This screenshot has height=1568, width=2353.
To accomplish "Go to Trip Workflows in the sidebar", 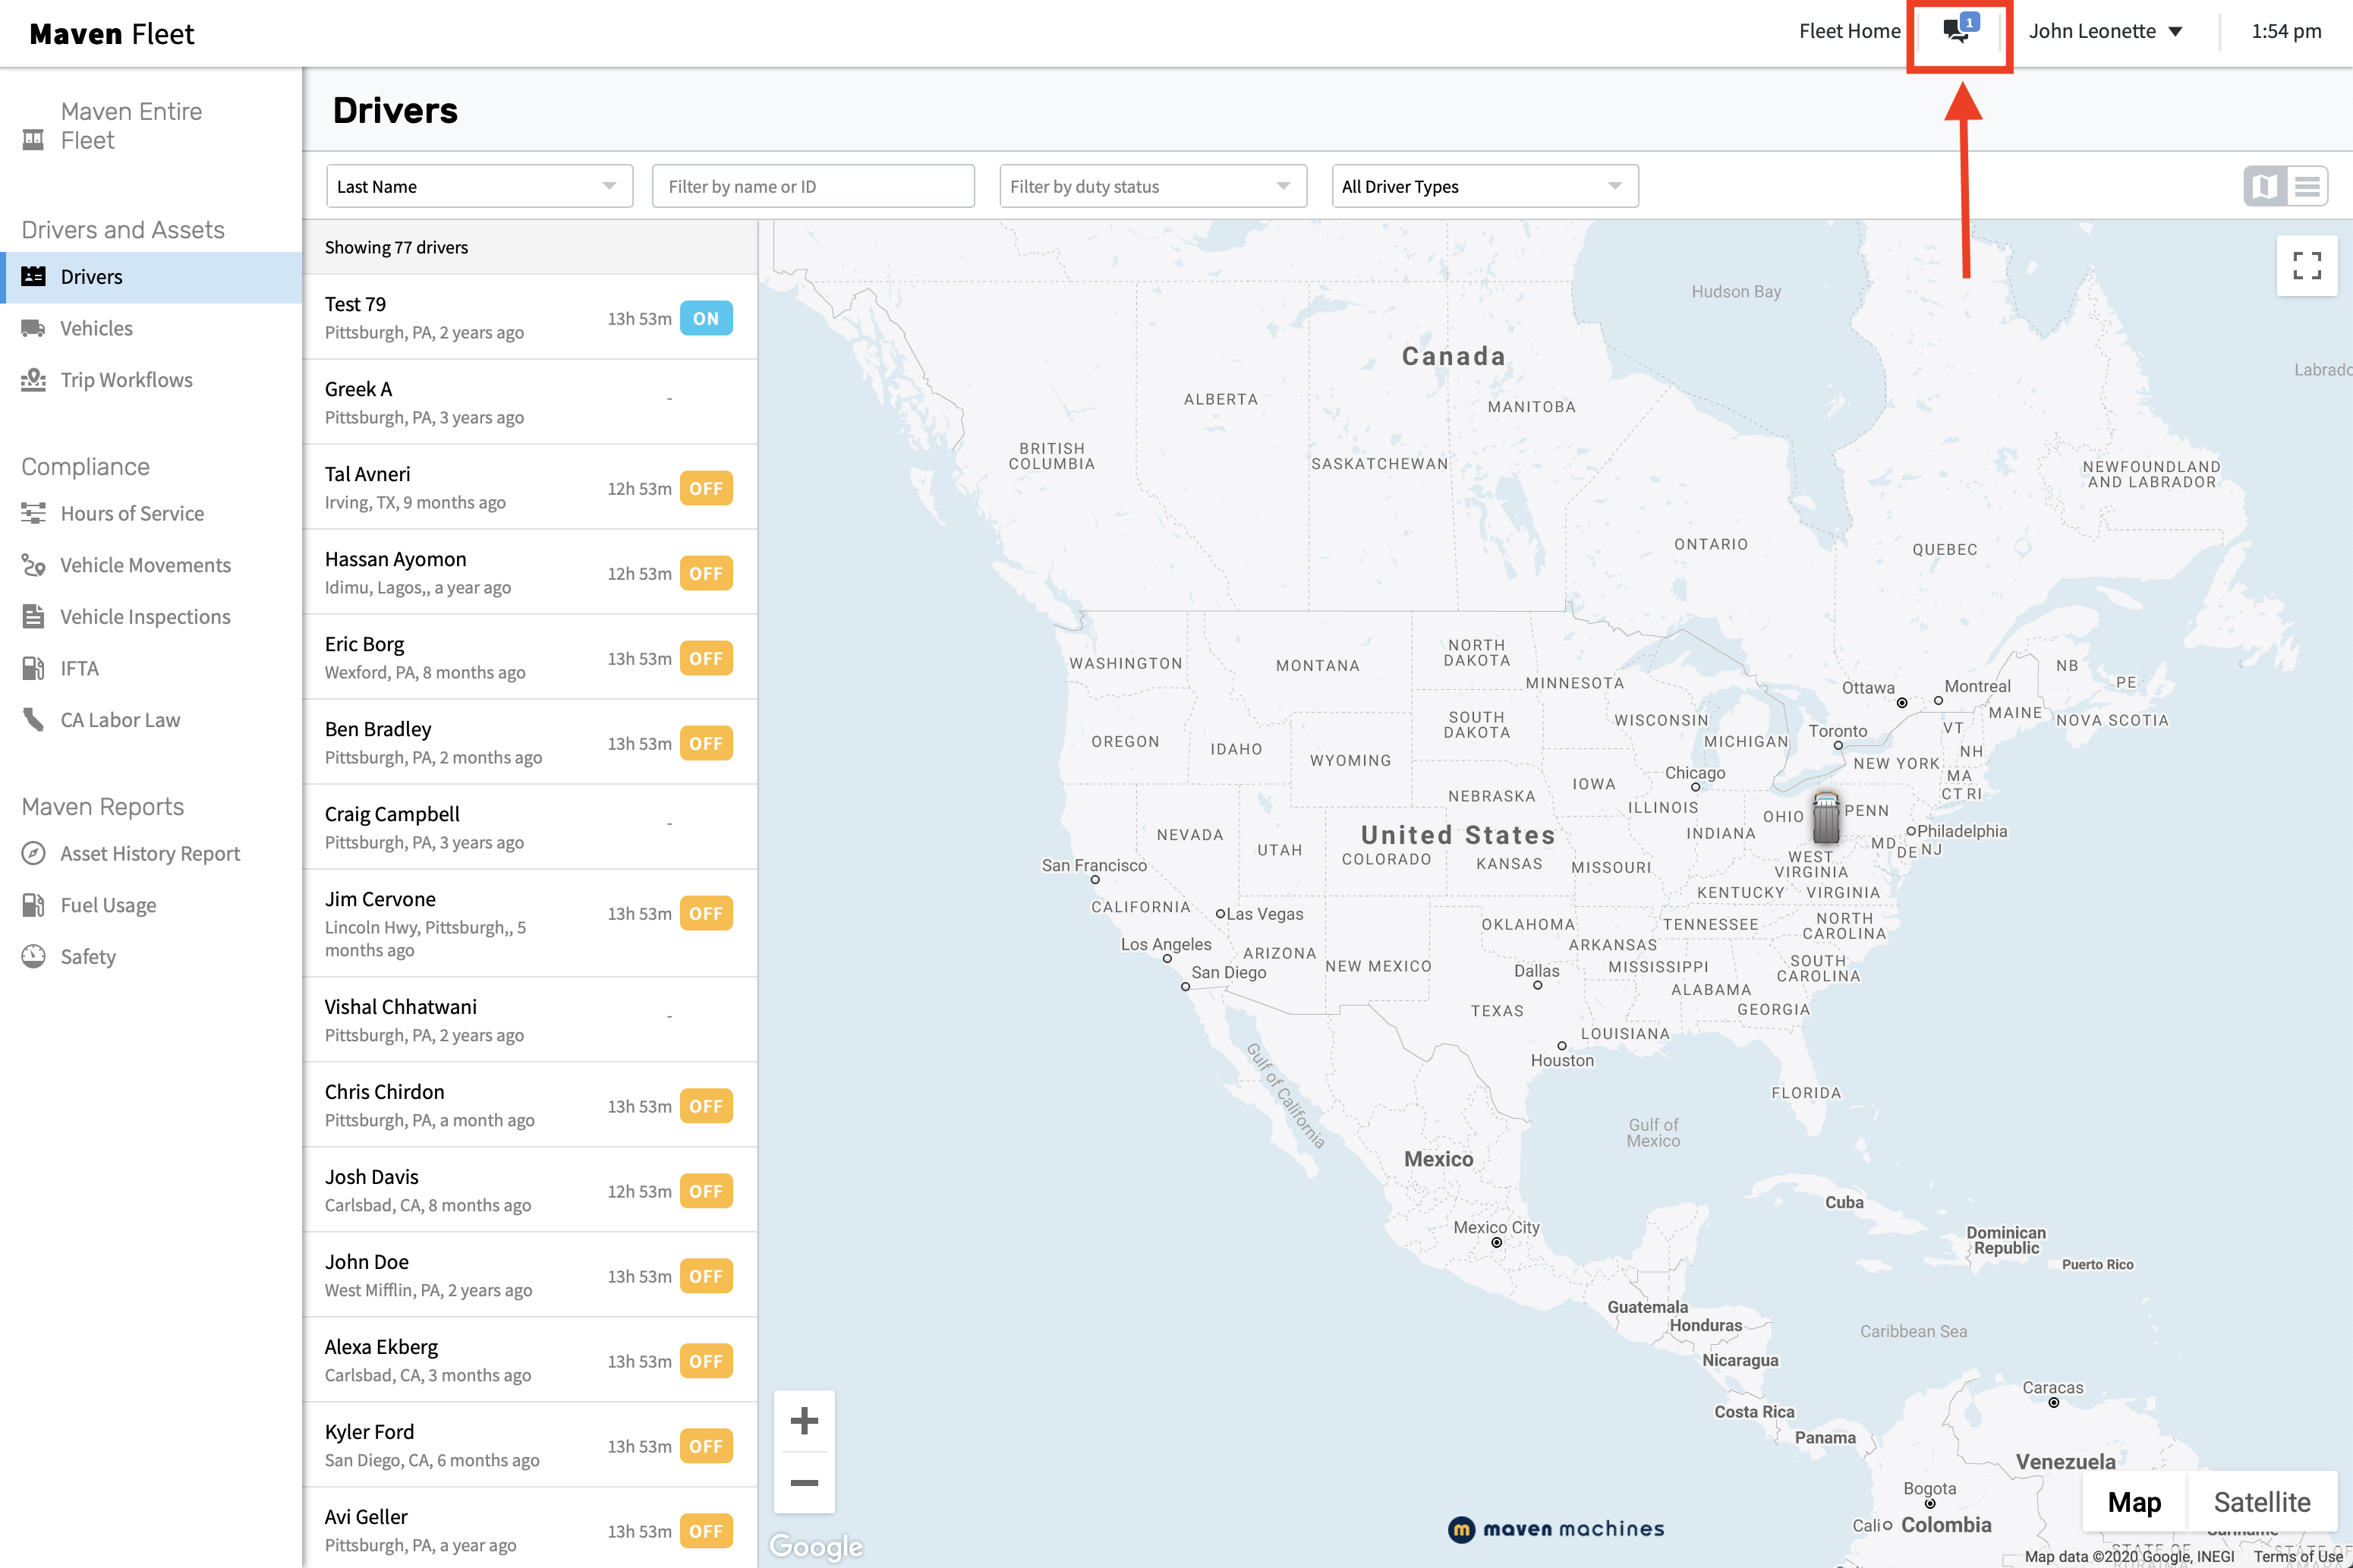I will (x=126, y=380).
